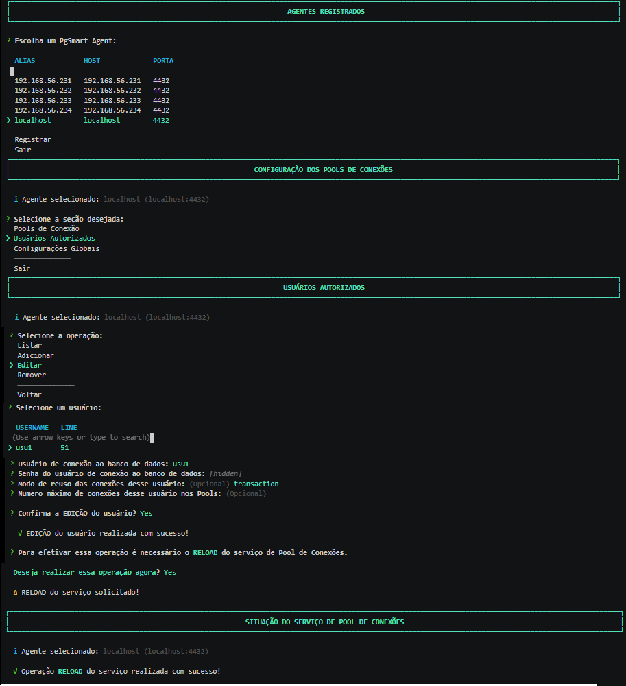Click the LINE column header
Viewport: 626px width, 686px height.
69,428
